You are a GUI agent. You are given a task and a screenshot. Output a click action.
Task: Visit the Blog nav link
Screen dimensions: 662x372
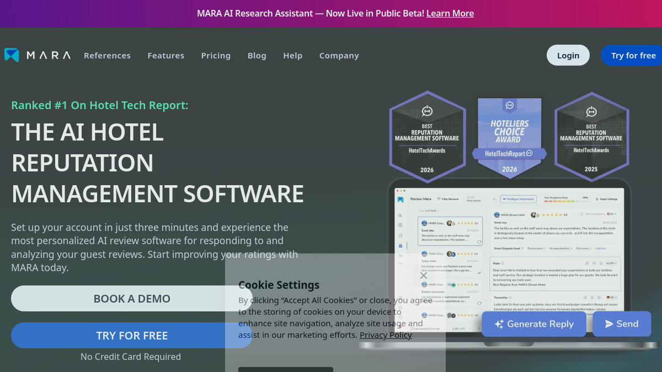point(257,56)
